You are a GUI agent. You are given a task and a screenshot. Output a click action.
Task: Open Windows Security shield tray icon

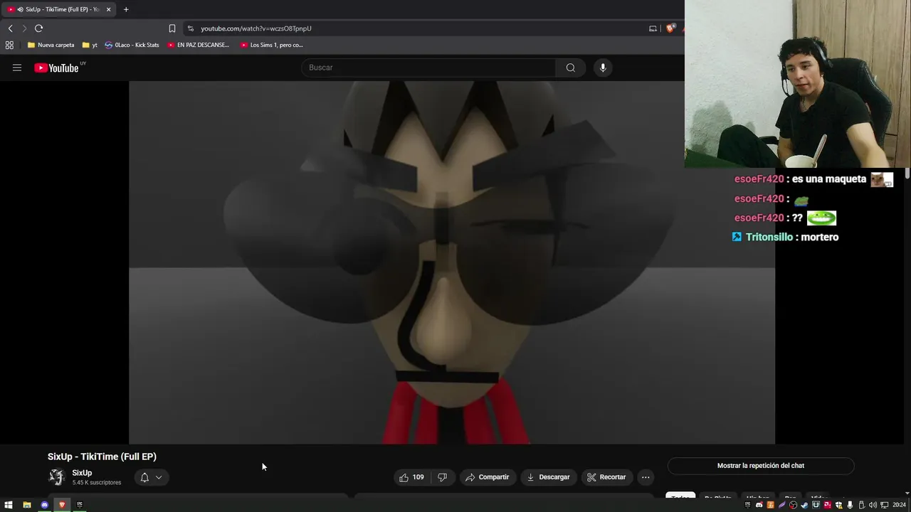click(x=838, y=505)
